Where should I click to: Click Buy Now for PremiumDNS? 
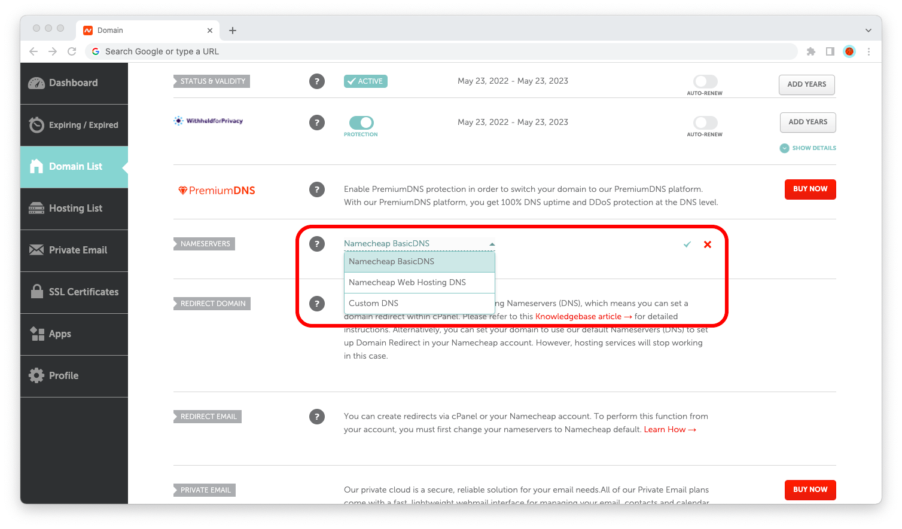tap(810, 189)
